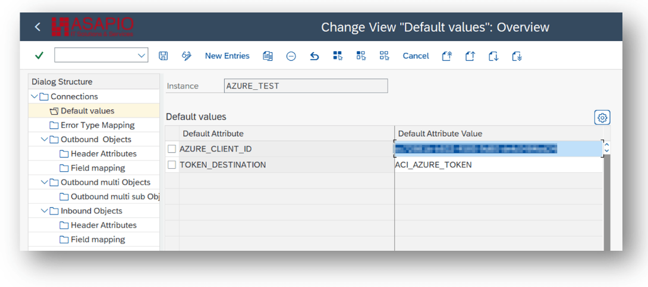Image resolution: width=648 pixels, height=287 pixels.
Task: Open Error Type Mapping tree item
Action: 97,125
